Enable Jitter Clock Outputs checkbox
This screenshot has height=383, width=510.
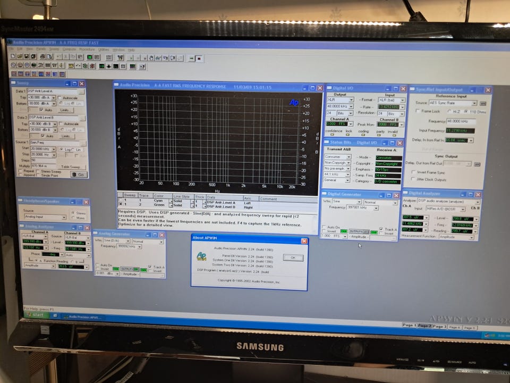[413, 179]
